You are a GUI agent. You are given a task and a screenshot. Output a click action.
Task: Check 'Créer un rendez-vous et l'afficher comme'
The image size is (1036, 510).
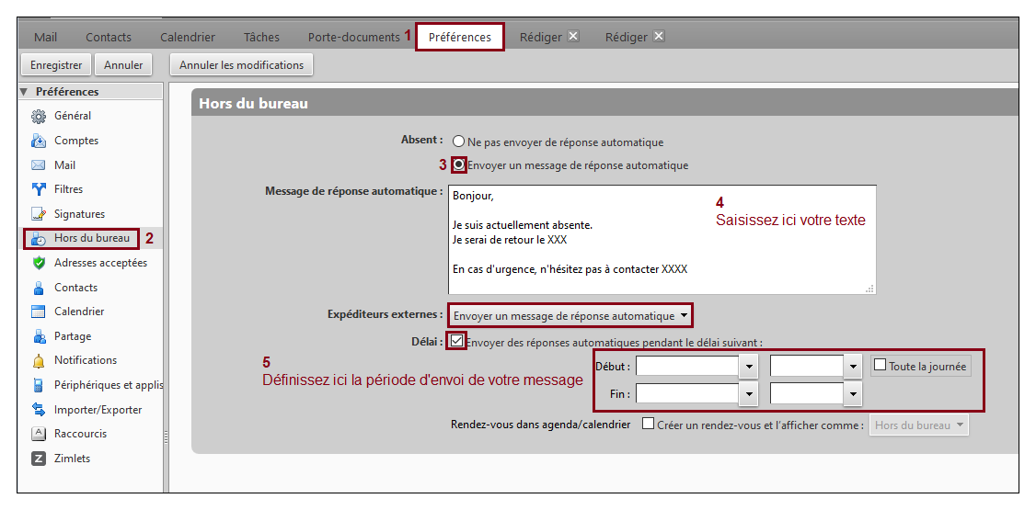pyautogui.click(x=648, y=425)
